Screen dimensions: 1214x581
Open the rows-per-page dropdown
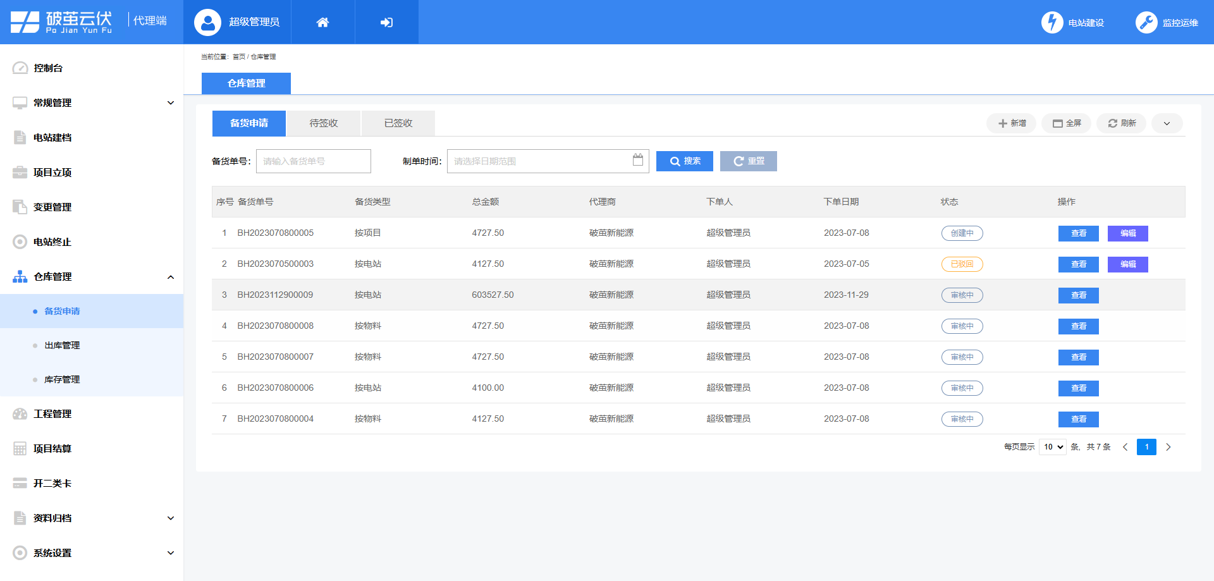point(1053,447)
